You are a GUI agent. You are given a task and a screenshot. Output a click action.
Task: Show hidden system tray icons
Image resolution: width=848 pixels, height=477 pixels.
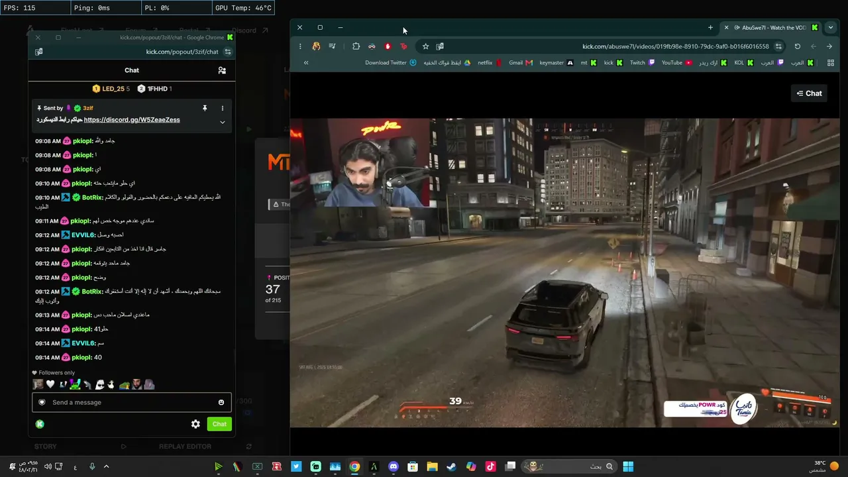click(105, 466)
